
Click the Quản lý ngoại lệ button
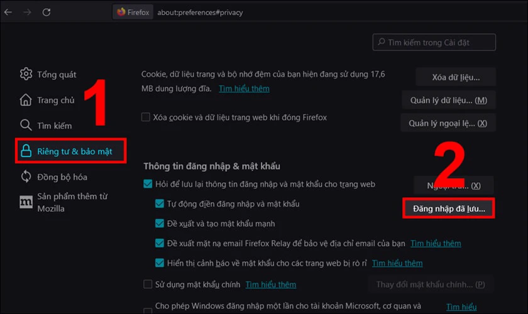coord(448,123)
